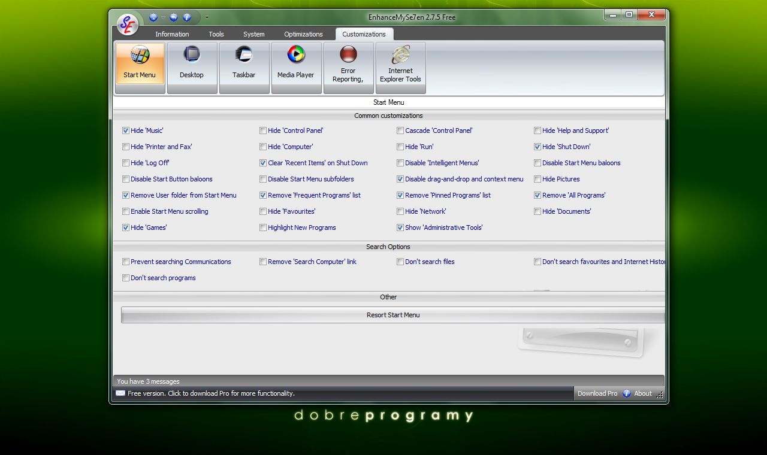Open Start Menu customizations section
Viewport: 767px width, 455px height.
coord(140,68)
